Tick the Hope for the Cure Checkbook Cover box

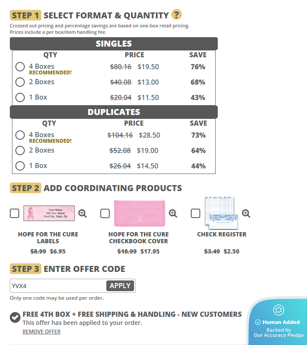[105, 213]
